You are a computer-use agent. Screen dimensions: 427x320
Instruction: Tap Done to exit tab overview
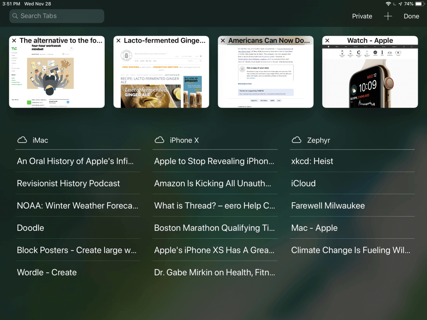tap(411, 16)
